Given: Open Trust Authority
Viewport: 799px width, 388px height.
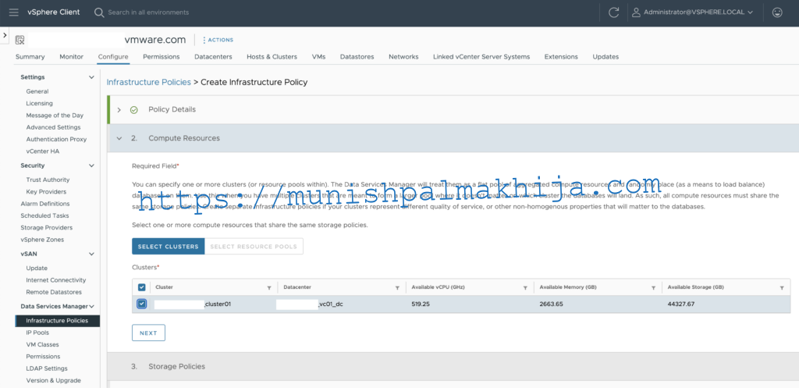Looking at the screenshot, I should (48, 180).
